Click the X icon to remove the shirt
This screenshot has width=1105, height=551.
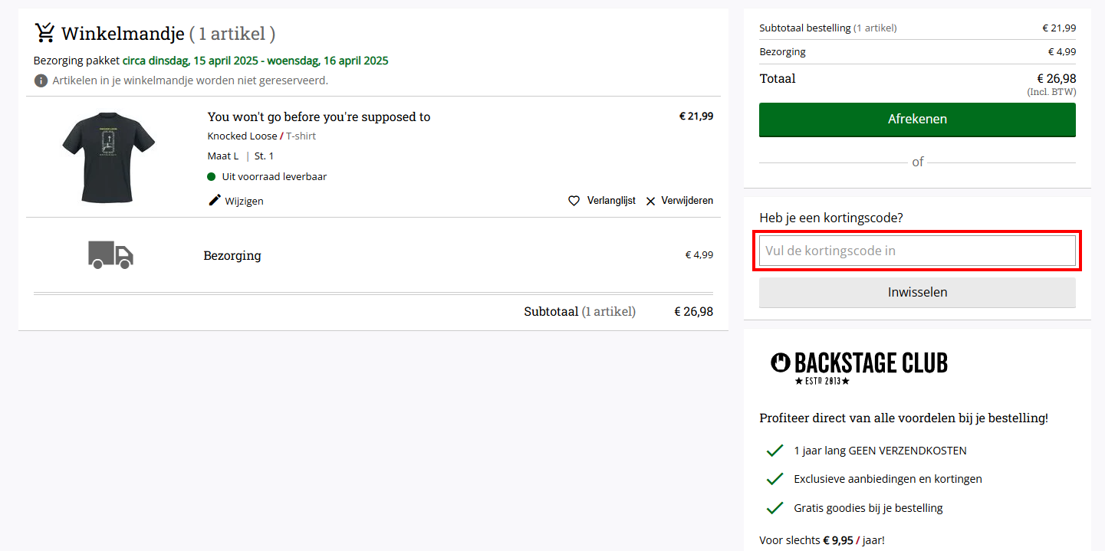point(651,201)
